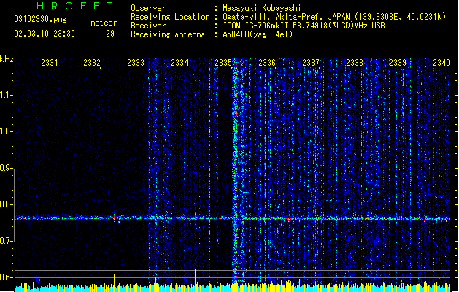Click the 2332 time marker
This screenshot has height=292, width=459.
(92, 62)
